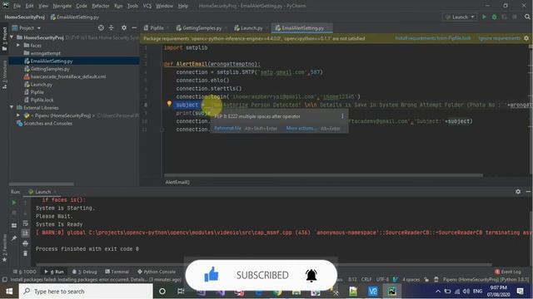
Task: Click the Ignore requirements link
Action: (499, 38)
